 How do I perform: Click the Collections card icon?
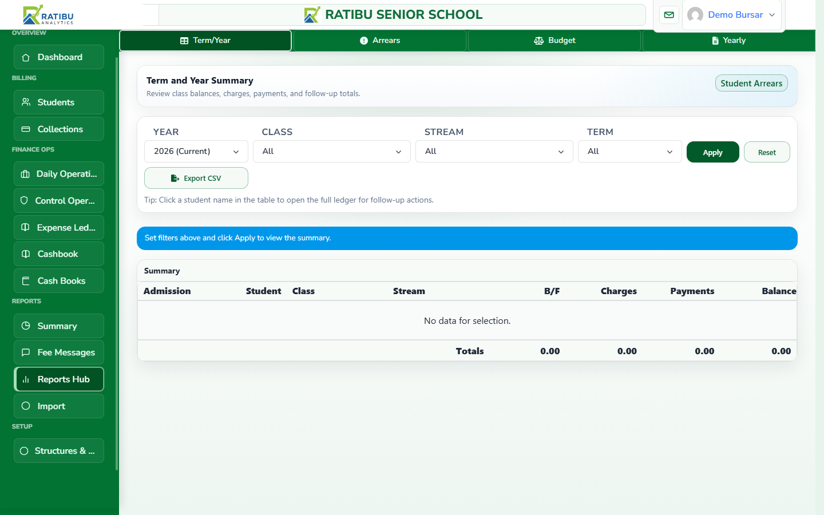pyautogui.click(x=26, y=129)
